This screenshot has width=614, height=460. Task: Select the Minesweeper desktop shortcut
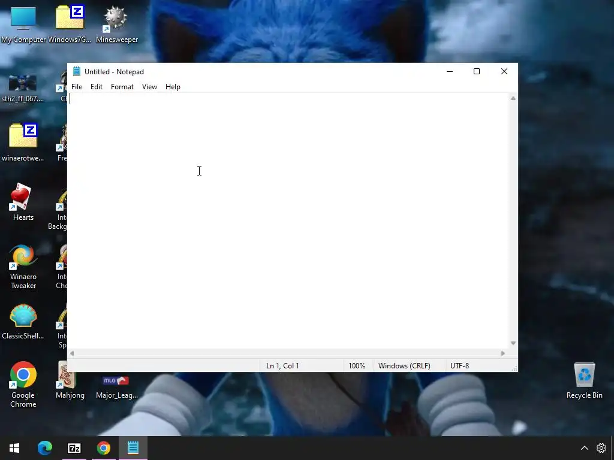pos(117,24)
